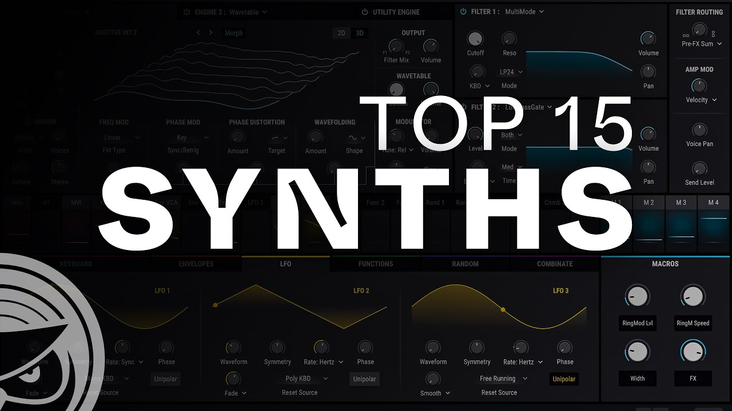The height and width of the screenshot is (411, 732).
Task: Open the Pre-FX Sum routing dropdown
Action: (702, 44)
